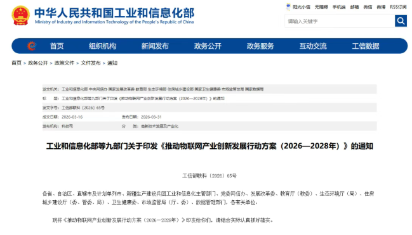Click the ministry title 中华人民共和国工业和信息化部

click(x=114, y=13)
